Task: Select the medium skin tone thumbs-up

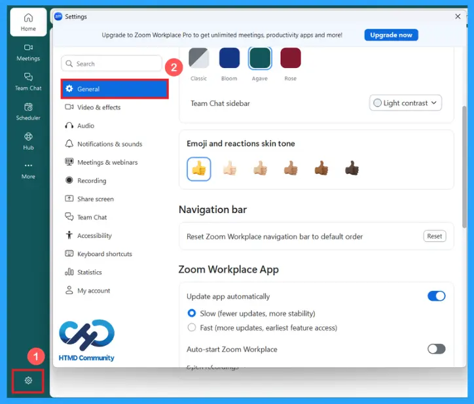Action: (291, 169)
